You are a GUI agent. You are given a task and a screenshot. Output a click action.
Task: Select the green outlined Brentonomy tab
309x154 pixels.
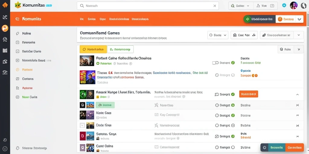(120, 49)
